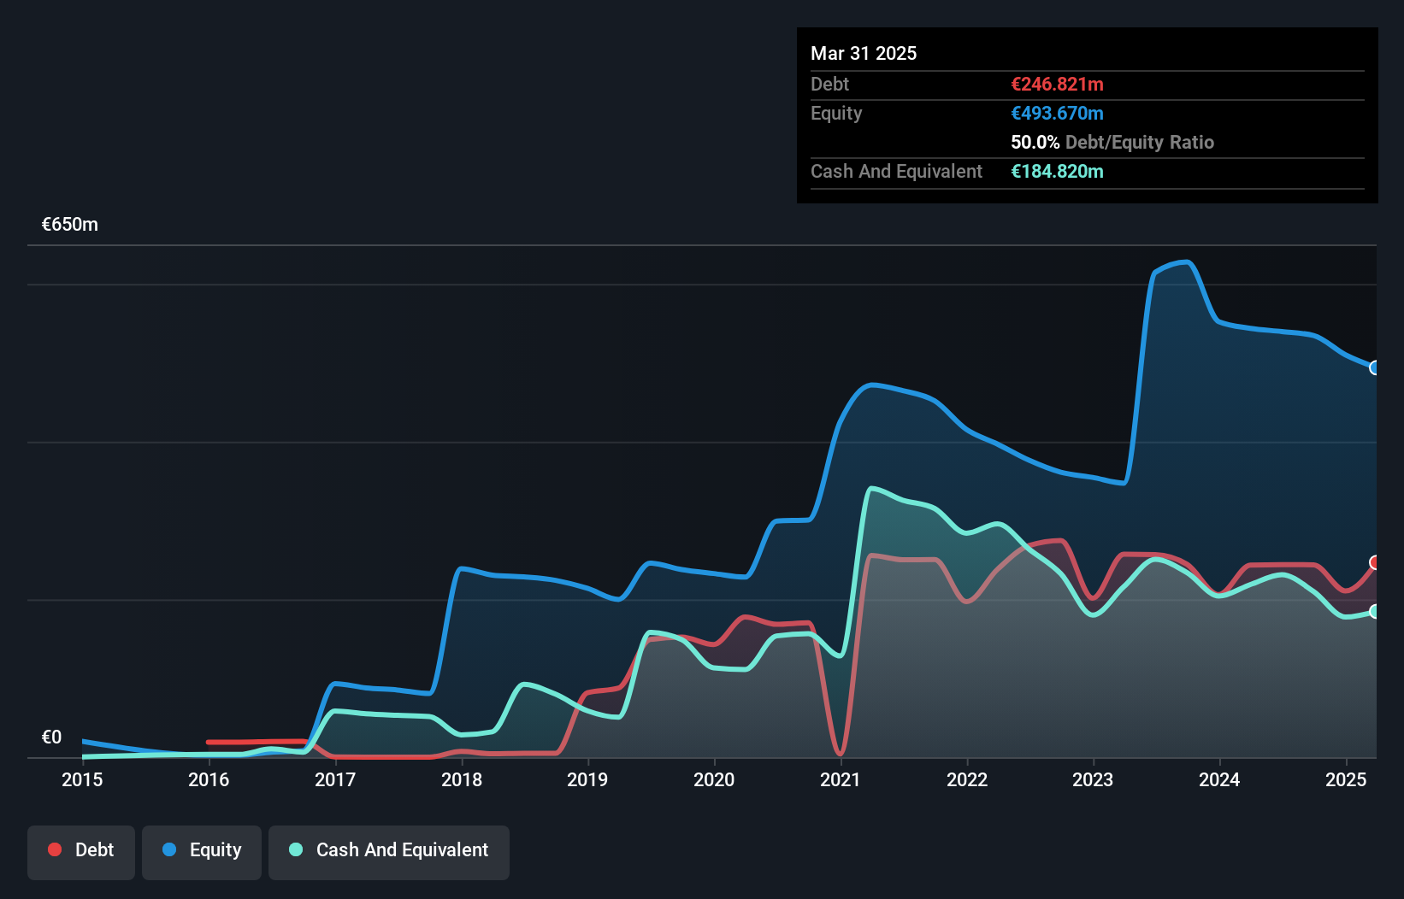This screenshot has width=1404, height=899.
Task: Click the 2019 x-axis label
Action: coord(587,779)
